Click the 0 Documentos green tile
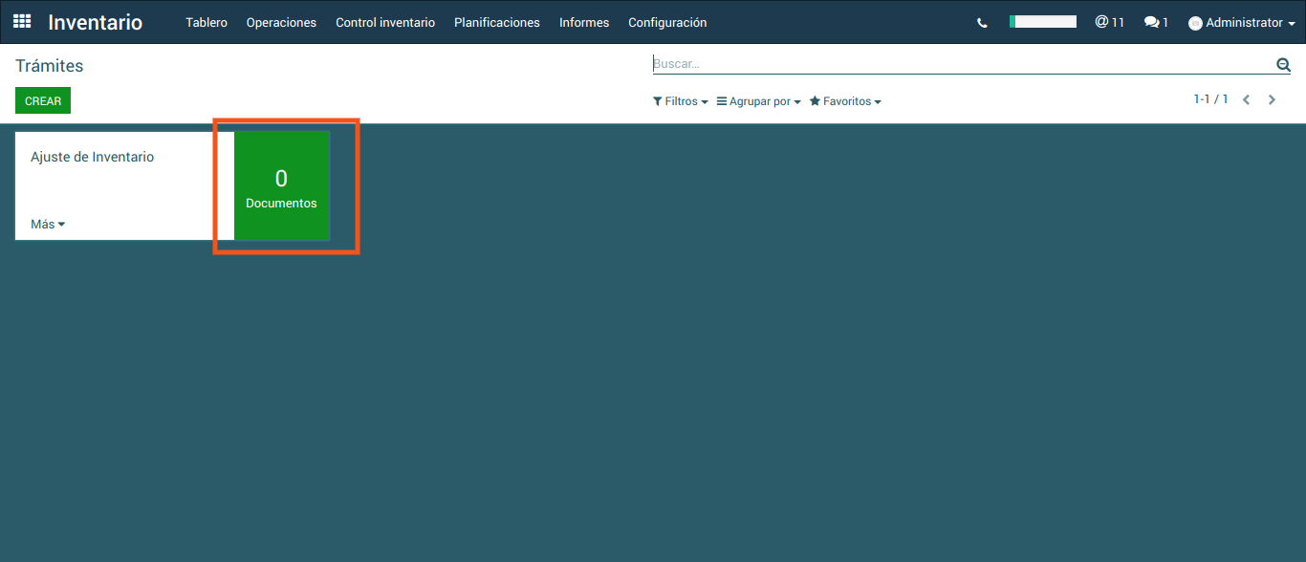This screenshot has width=1306, height=562. [x=281, y=186]
